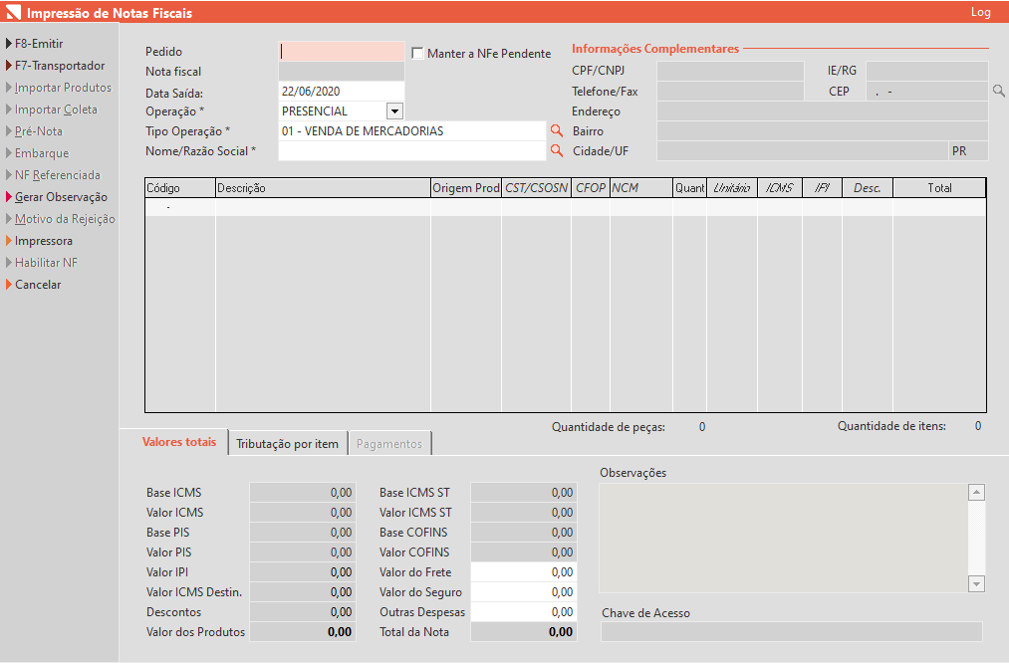Focus the Pedido input field

(x=342, y=52)
